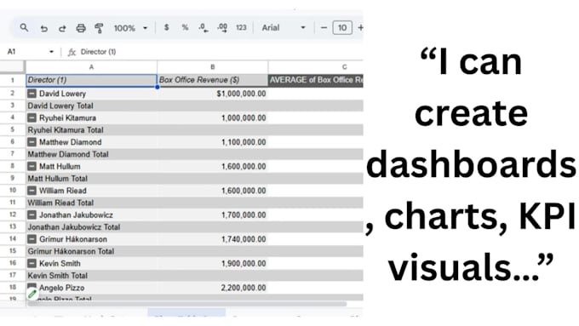Select the Angelo Pizzo name cell

tap(91, 288)
